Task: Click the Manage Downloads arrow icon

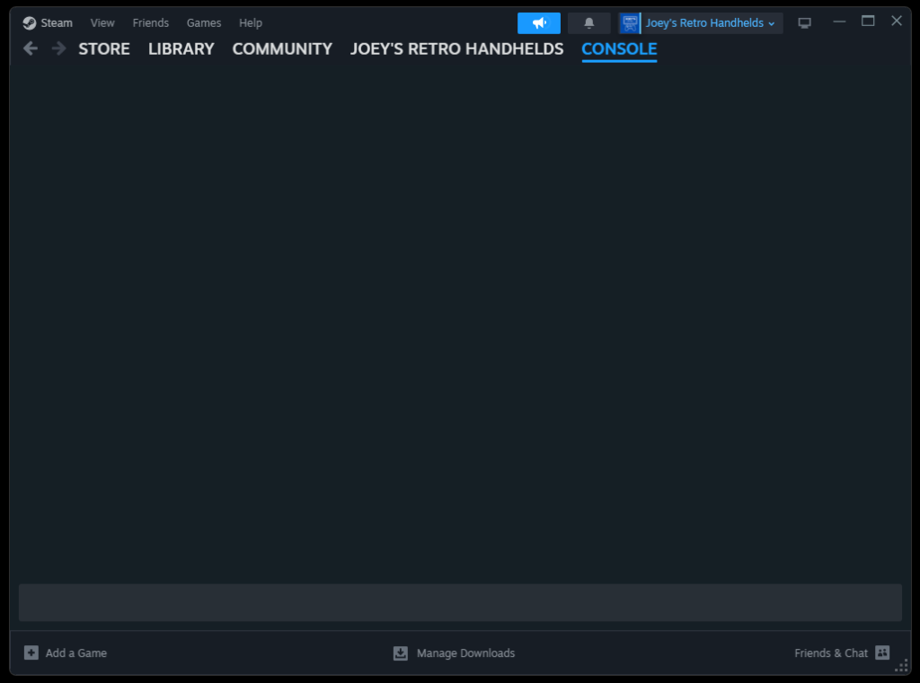Action: click(401, 652)
